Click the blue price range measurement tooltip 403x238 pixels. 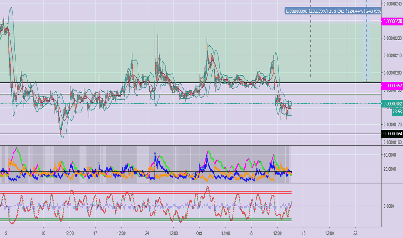[x=333, y=11]
